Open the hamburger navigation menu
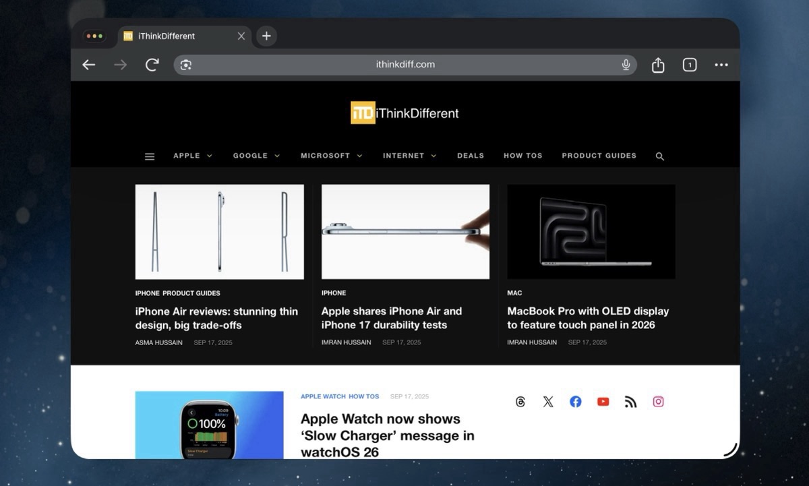This screenshot has height=486, width=809. click(x=149, y=156)
